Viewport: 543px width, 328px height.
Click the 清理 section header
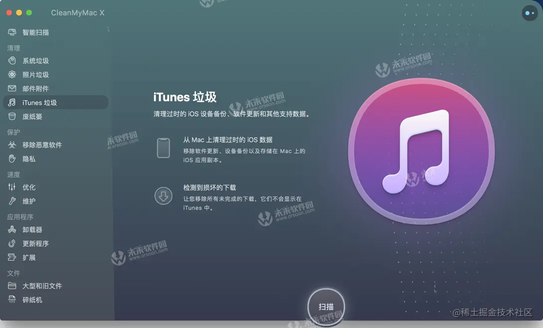tap(13, 48)
